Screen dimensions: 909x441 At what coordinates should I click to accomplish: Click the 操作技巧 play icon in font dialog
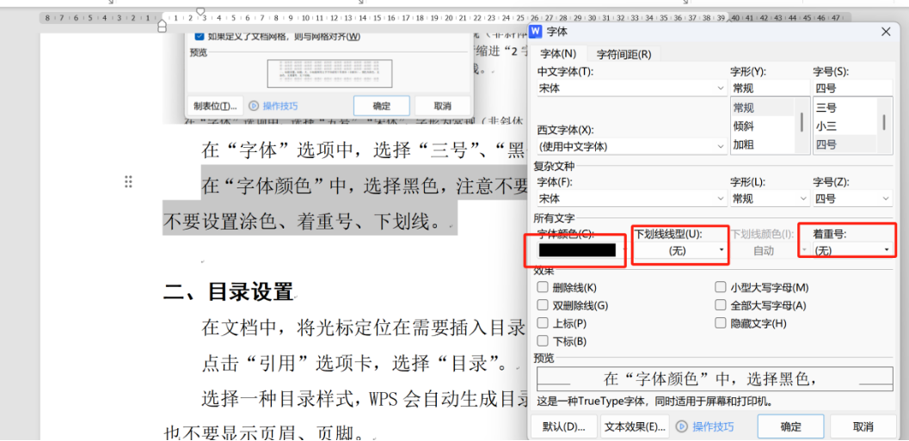click(x=682, y=427)
